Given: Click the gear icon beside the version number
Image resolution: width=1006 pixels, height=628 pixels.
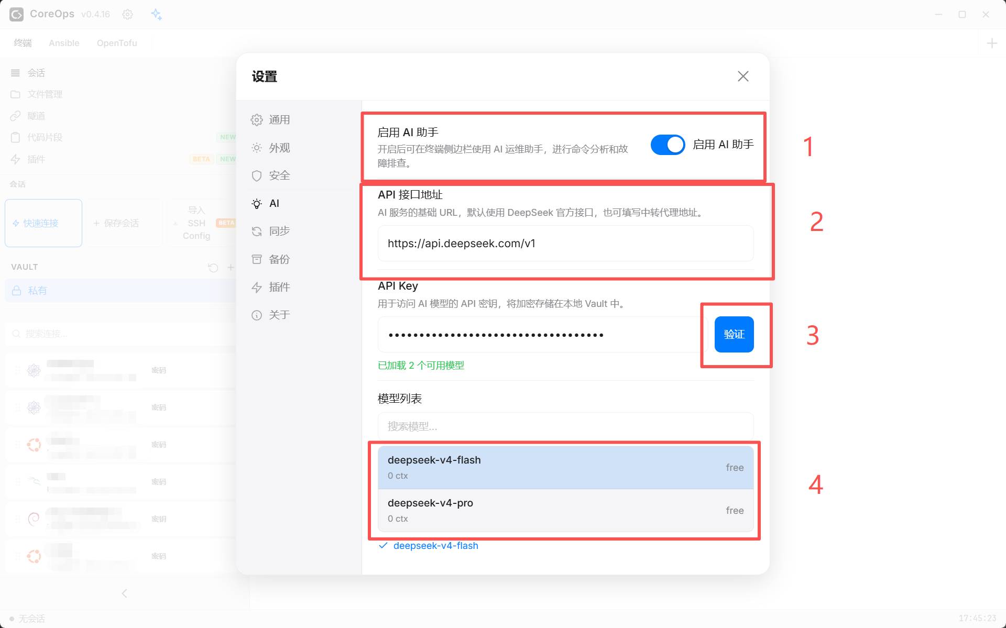Looking at the screenshot, I should (128, 14).
